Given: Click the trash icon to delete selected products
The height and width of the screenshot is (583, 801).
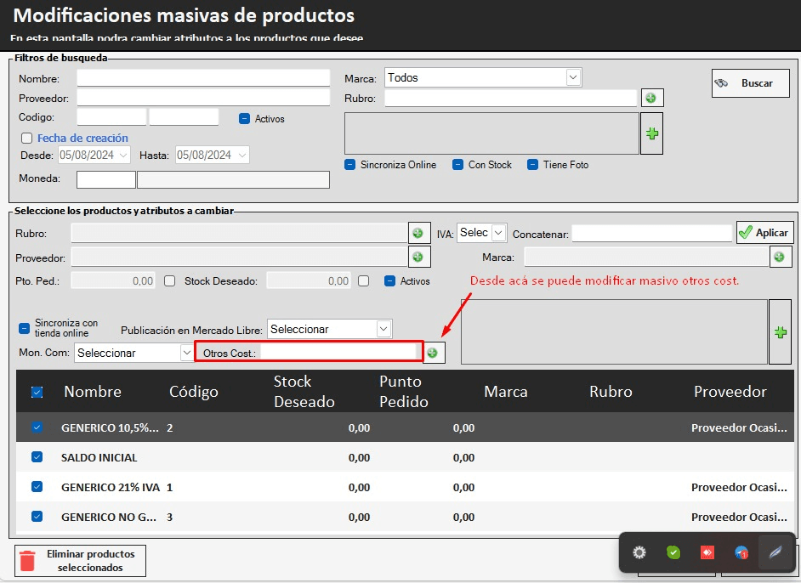Looking at the screenshot, I should tap(28, 561).
